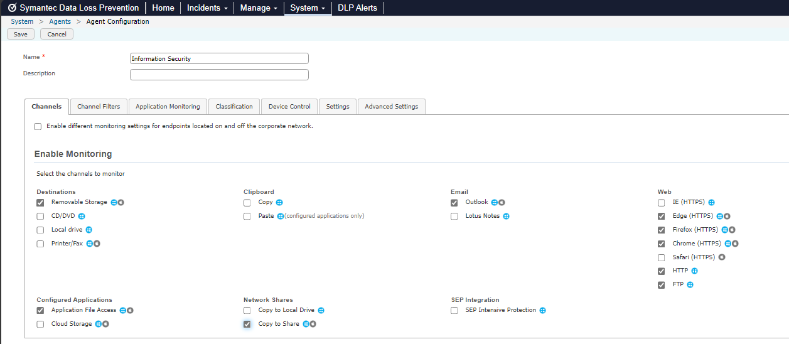Open the System dropdown menu

point(308,8)
